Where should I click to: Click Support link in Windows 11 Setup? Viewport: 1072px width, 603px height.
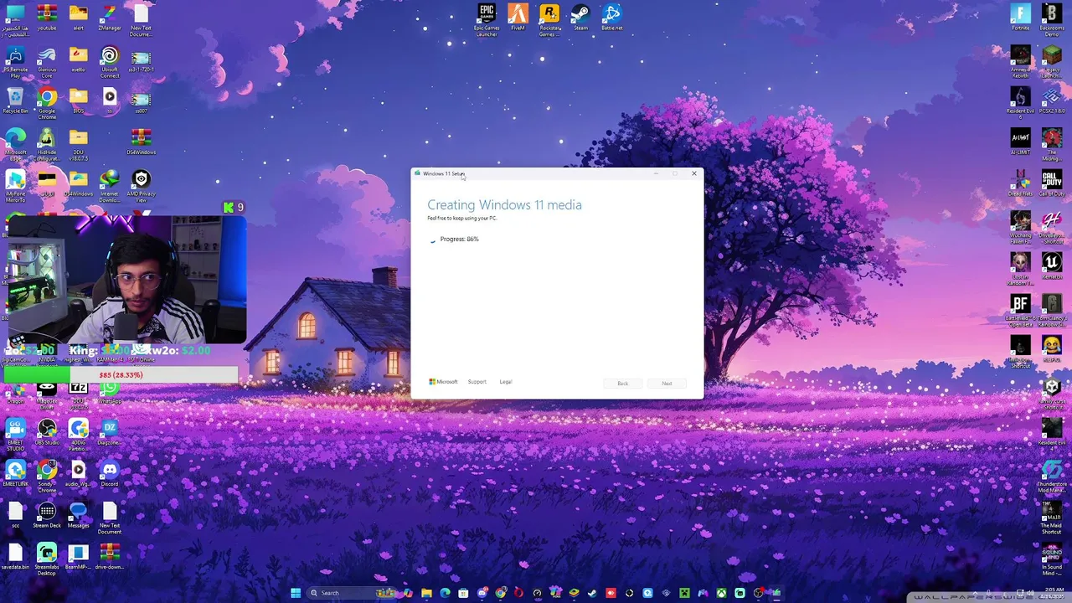(x=477, y=382)
